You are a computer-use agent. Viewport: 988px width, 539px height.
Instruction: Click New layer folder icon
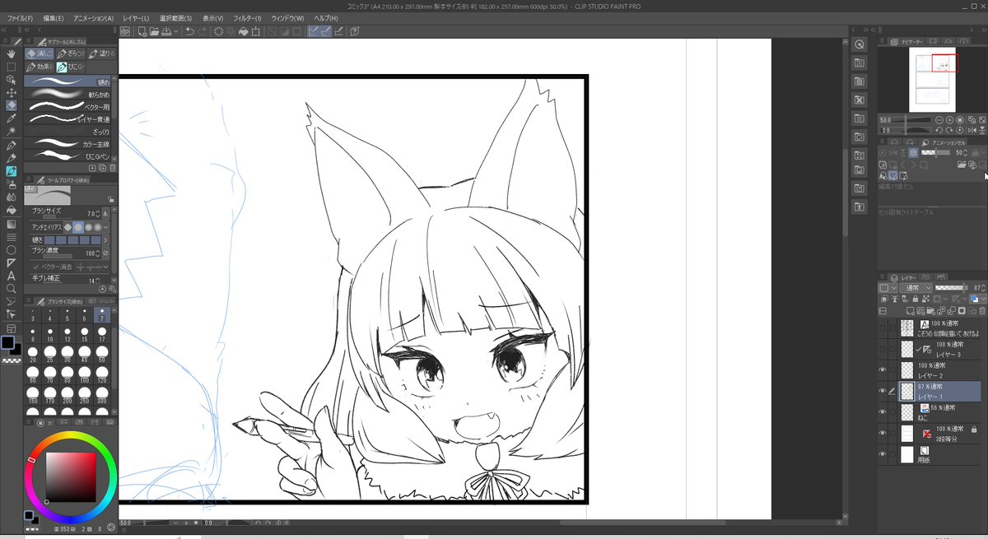click(x=930, y=310)
